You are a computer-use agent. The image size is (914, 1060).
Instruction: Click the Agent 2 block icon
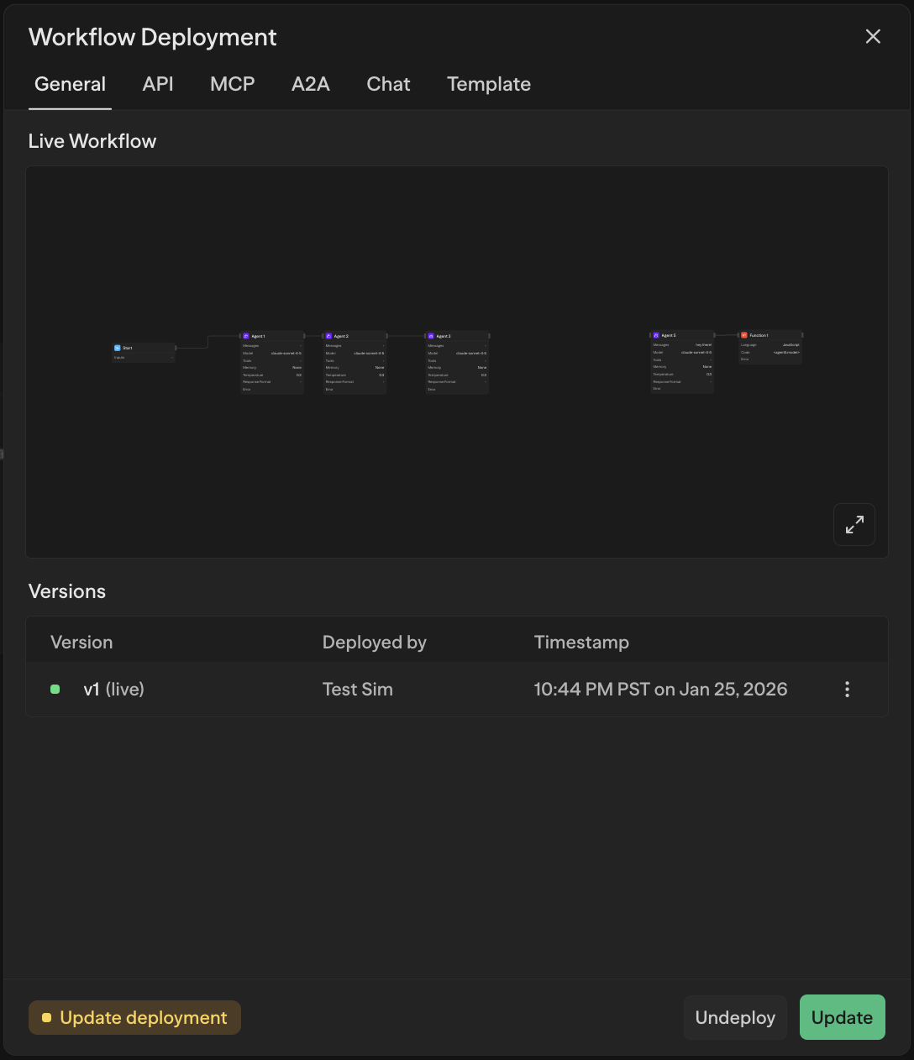click(x=328, y=336)
